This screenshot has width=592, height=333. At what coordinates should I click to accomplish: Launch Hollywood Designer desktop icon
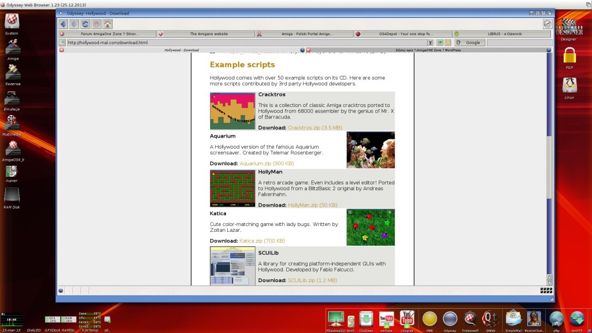569,29
